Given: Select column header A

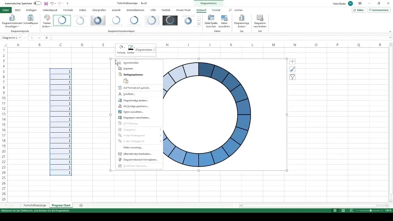Looking at the screenshot, I should tap(18, 45).
